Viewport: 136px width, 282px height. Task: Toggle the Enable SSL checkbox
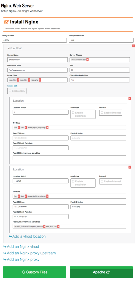pos(10,91)
